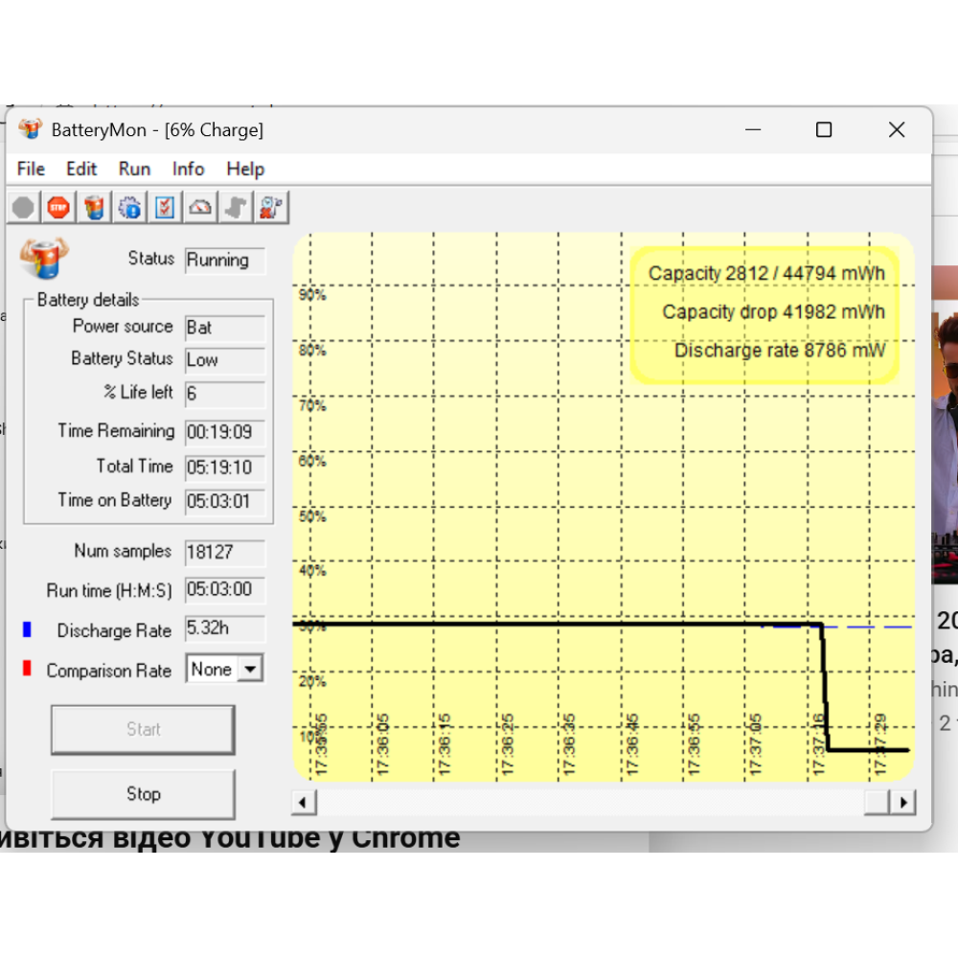Open the Info menu
This screenshot has height=958, width=958.
click(188, 169)
